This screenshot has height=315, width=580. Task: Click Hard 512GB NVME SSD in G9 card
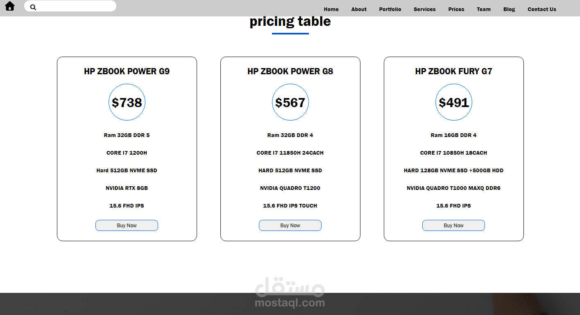(127, 171)
